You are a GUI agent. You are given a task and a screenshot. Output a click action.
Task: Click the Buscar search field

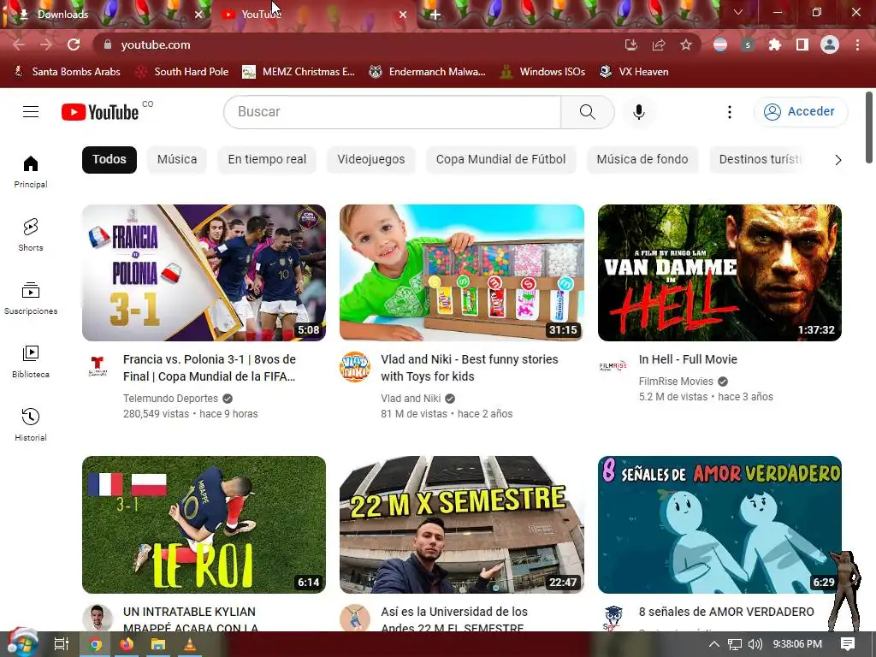(x=392, y=112)
